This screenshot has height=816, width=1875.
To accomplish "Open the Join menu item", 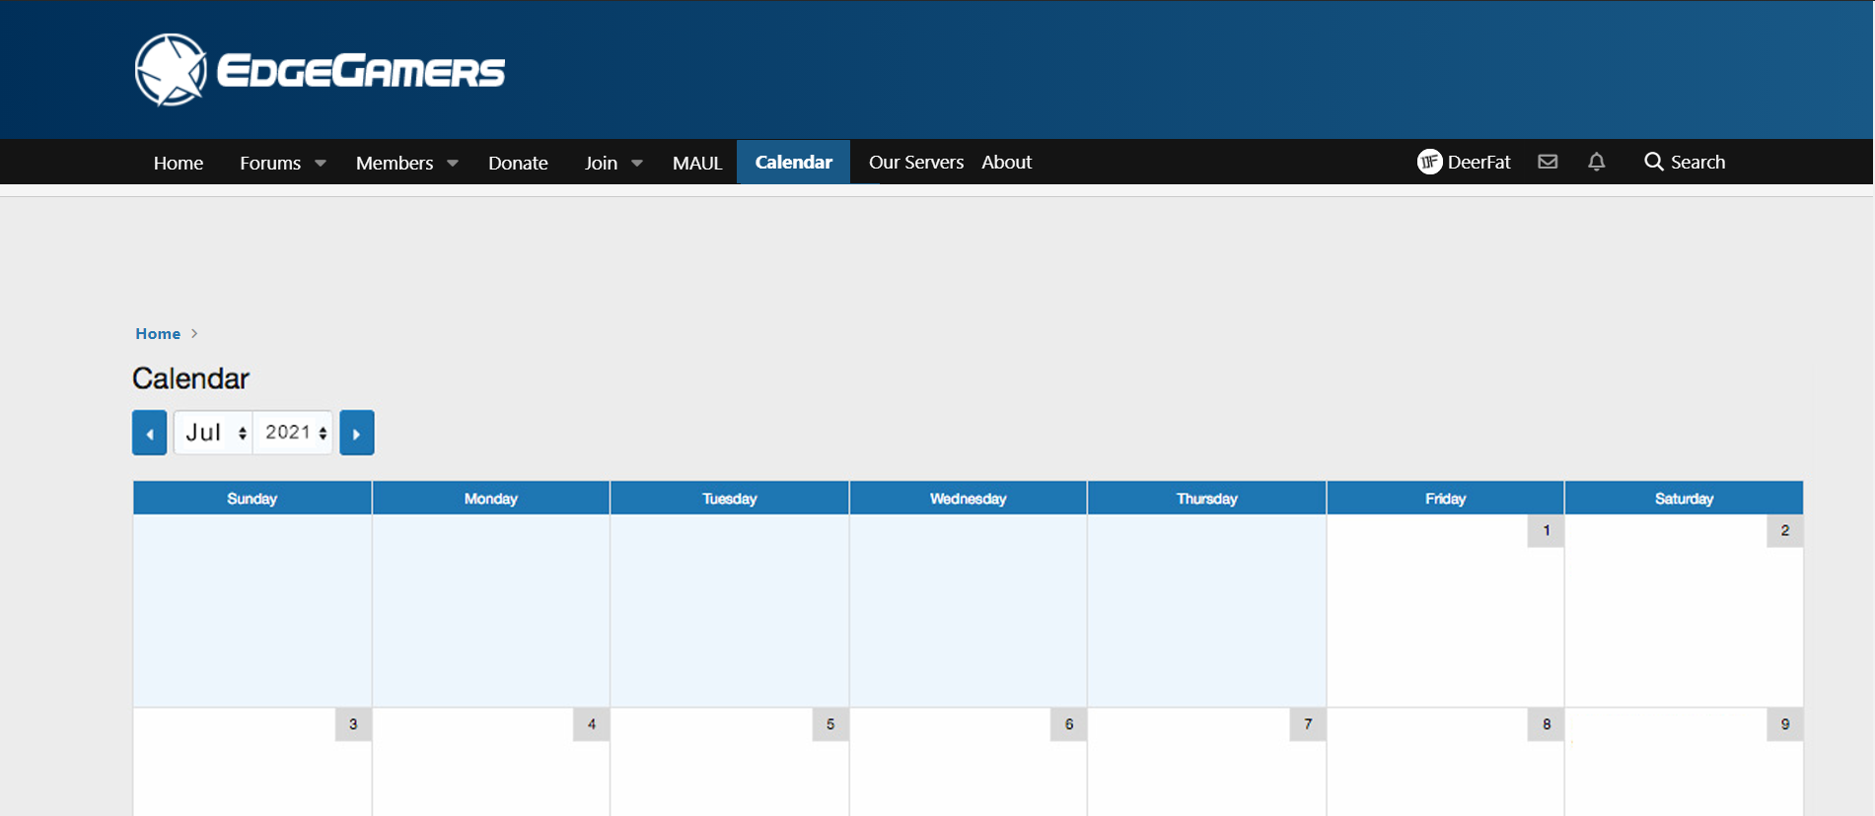I will [601, 163].
